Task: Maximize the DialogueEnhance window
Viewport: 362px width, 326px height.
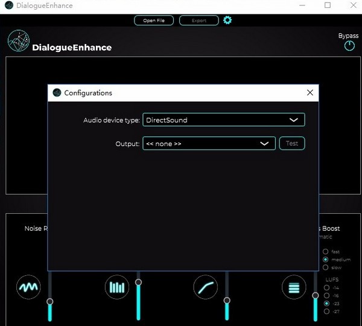Action: pos(328,5)
